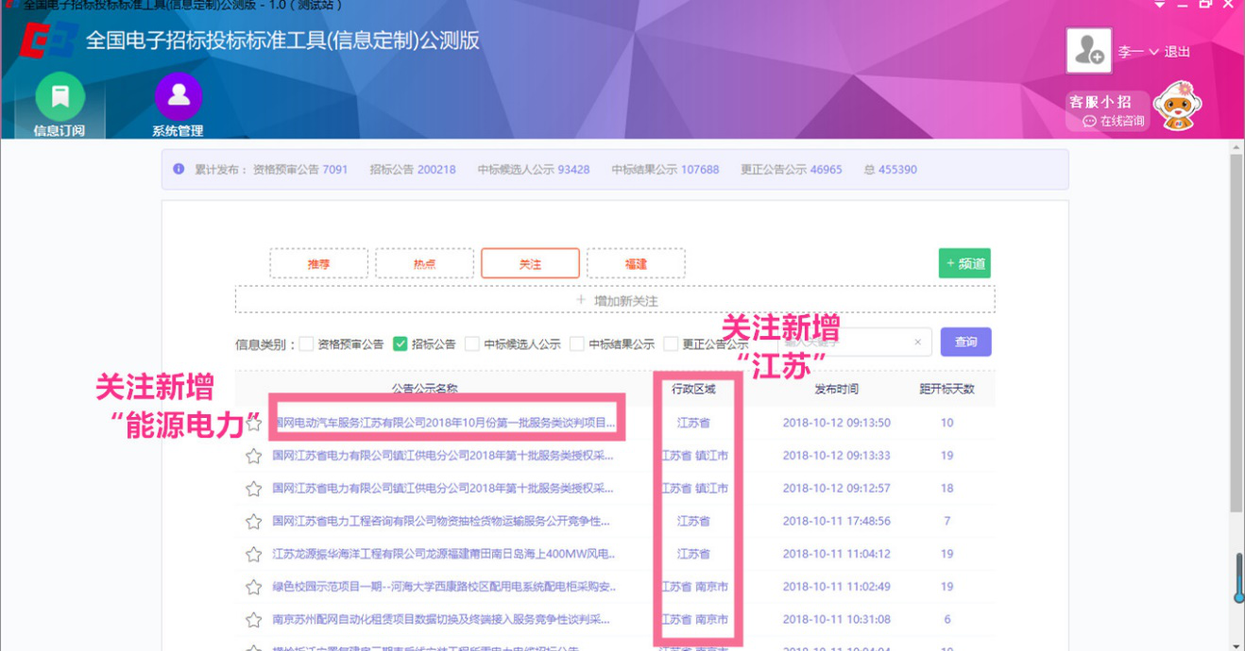The width and height of the screenshot is (1245, 651).
Task: Click 客服小招 label
Action: coord(1100,102)
